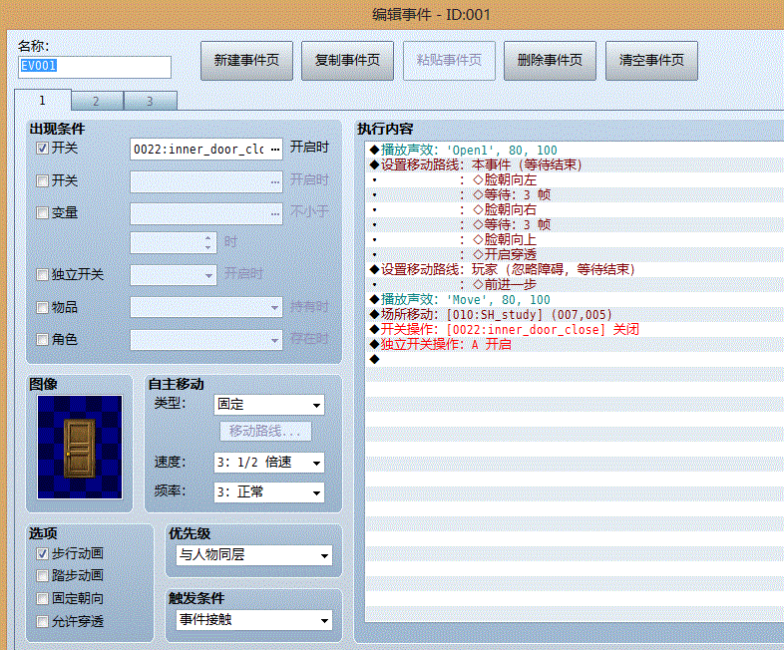The width and height of the screenshot is (784, 650).
Task: Open the 类型 movement type dropdown
Action: point(269,405)
